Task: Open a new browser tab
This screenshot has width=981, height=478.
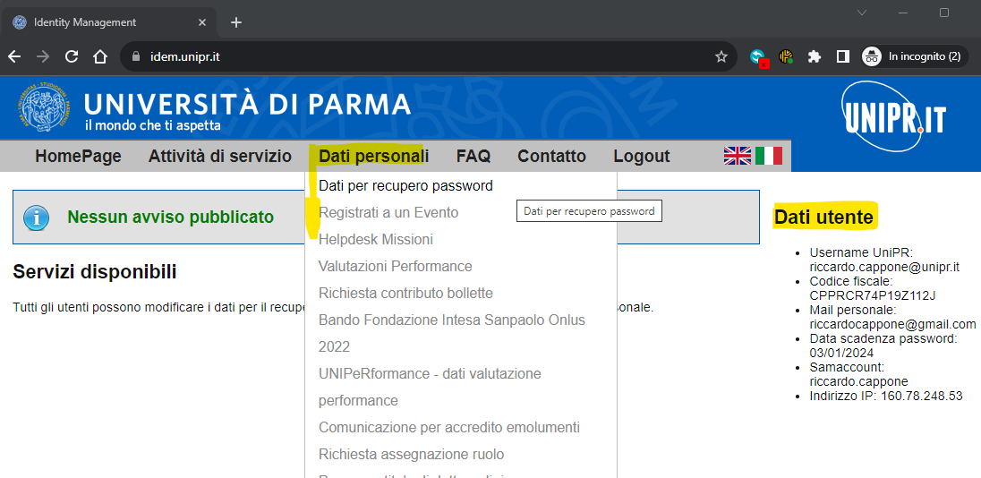Action: click(x=236, y=22)
